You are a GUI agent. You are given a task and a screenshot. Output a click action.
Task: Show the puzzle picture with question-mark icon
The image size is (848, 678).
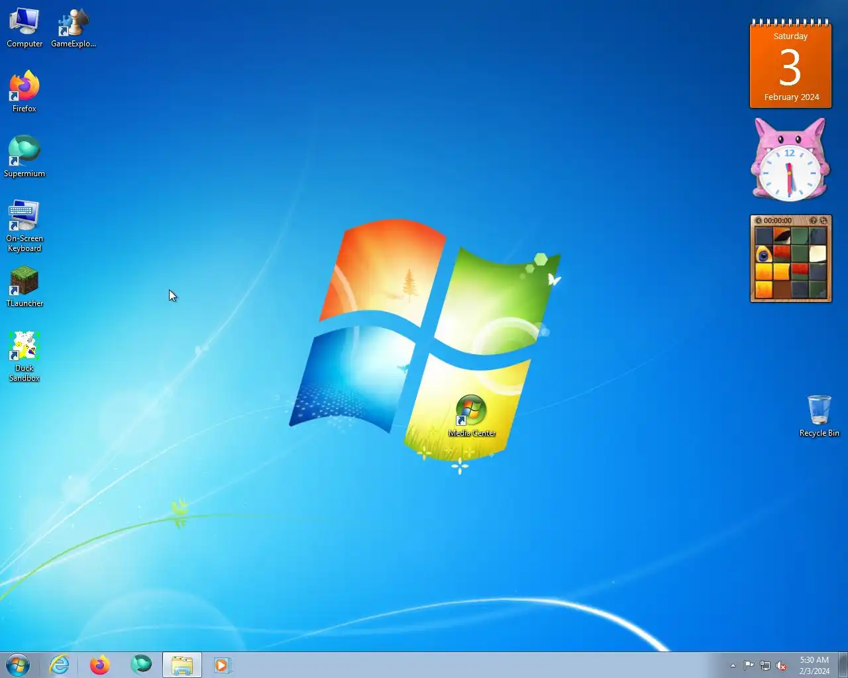(813, 220)
